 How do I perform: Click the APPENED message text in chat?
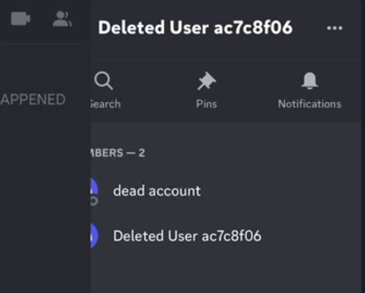click(x=32, y=100)
